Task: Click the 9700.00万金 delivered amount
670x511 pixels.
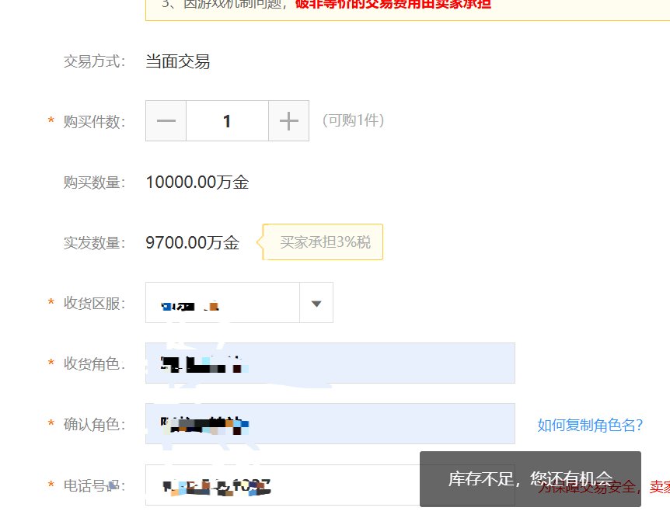Action: point(192,242)
